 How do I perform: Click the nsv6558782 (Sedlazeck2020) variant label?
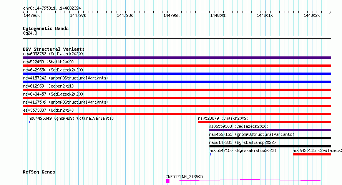point(53,54)
